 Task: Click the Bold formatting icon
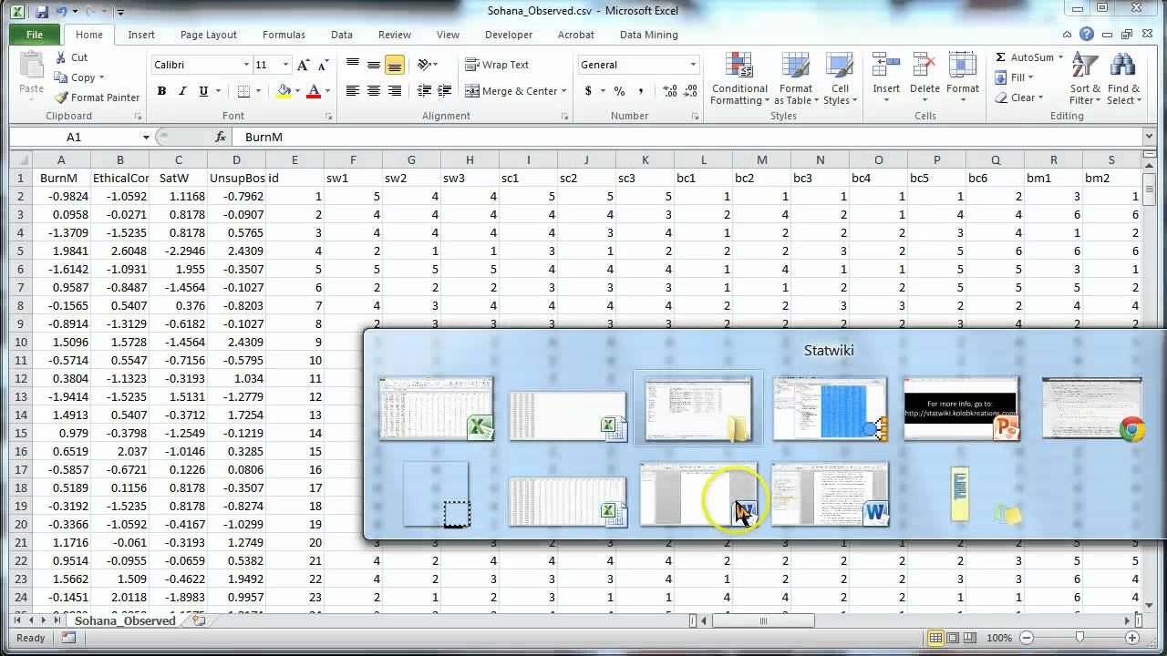pos(161,91)
